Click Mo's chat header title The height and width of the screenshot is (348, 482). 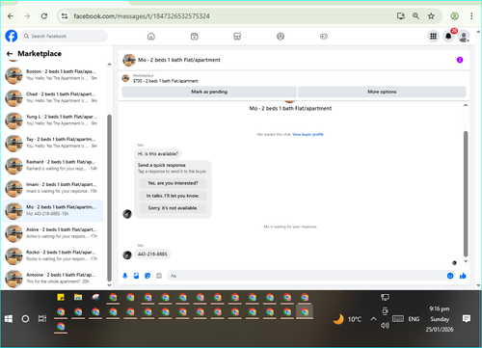(x=179, y=60)
